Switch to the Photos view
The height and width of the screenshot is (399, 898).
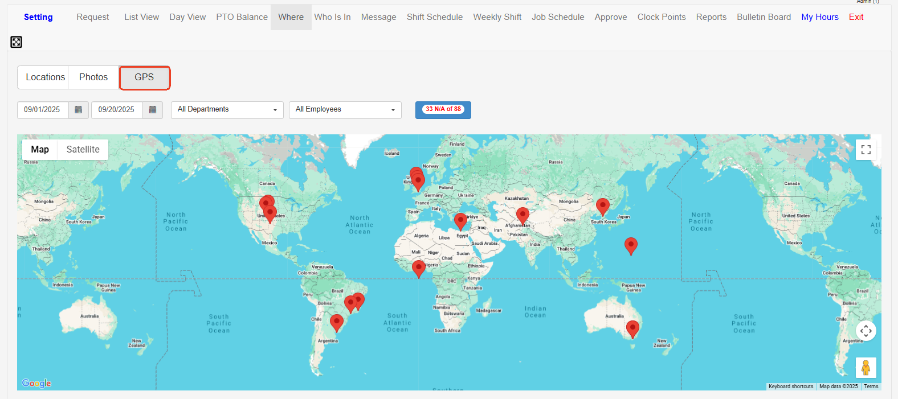tap(93, 77)
